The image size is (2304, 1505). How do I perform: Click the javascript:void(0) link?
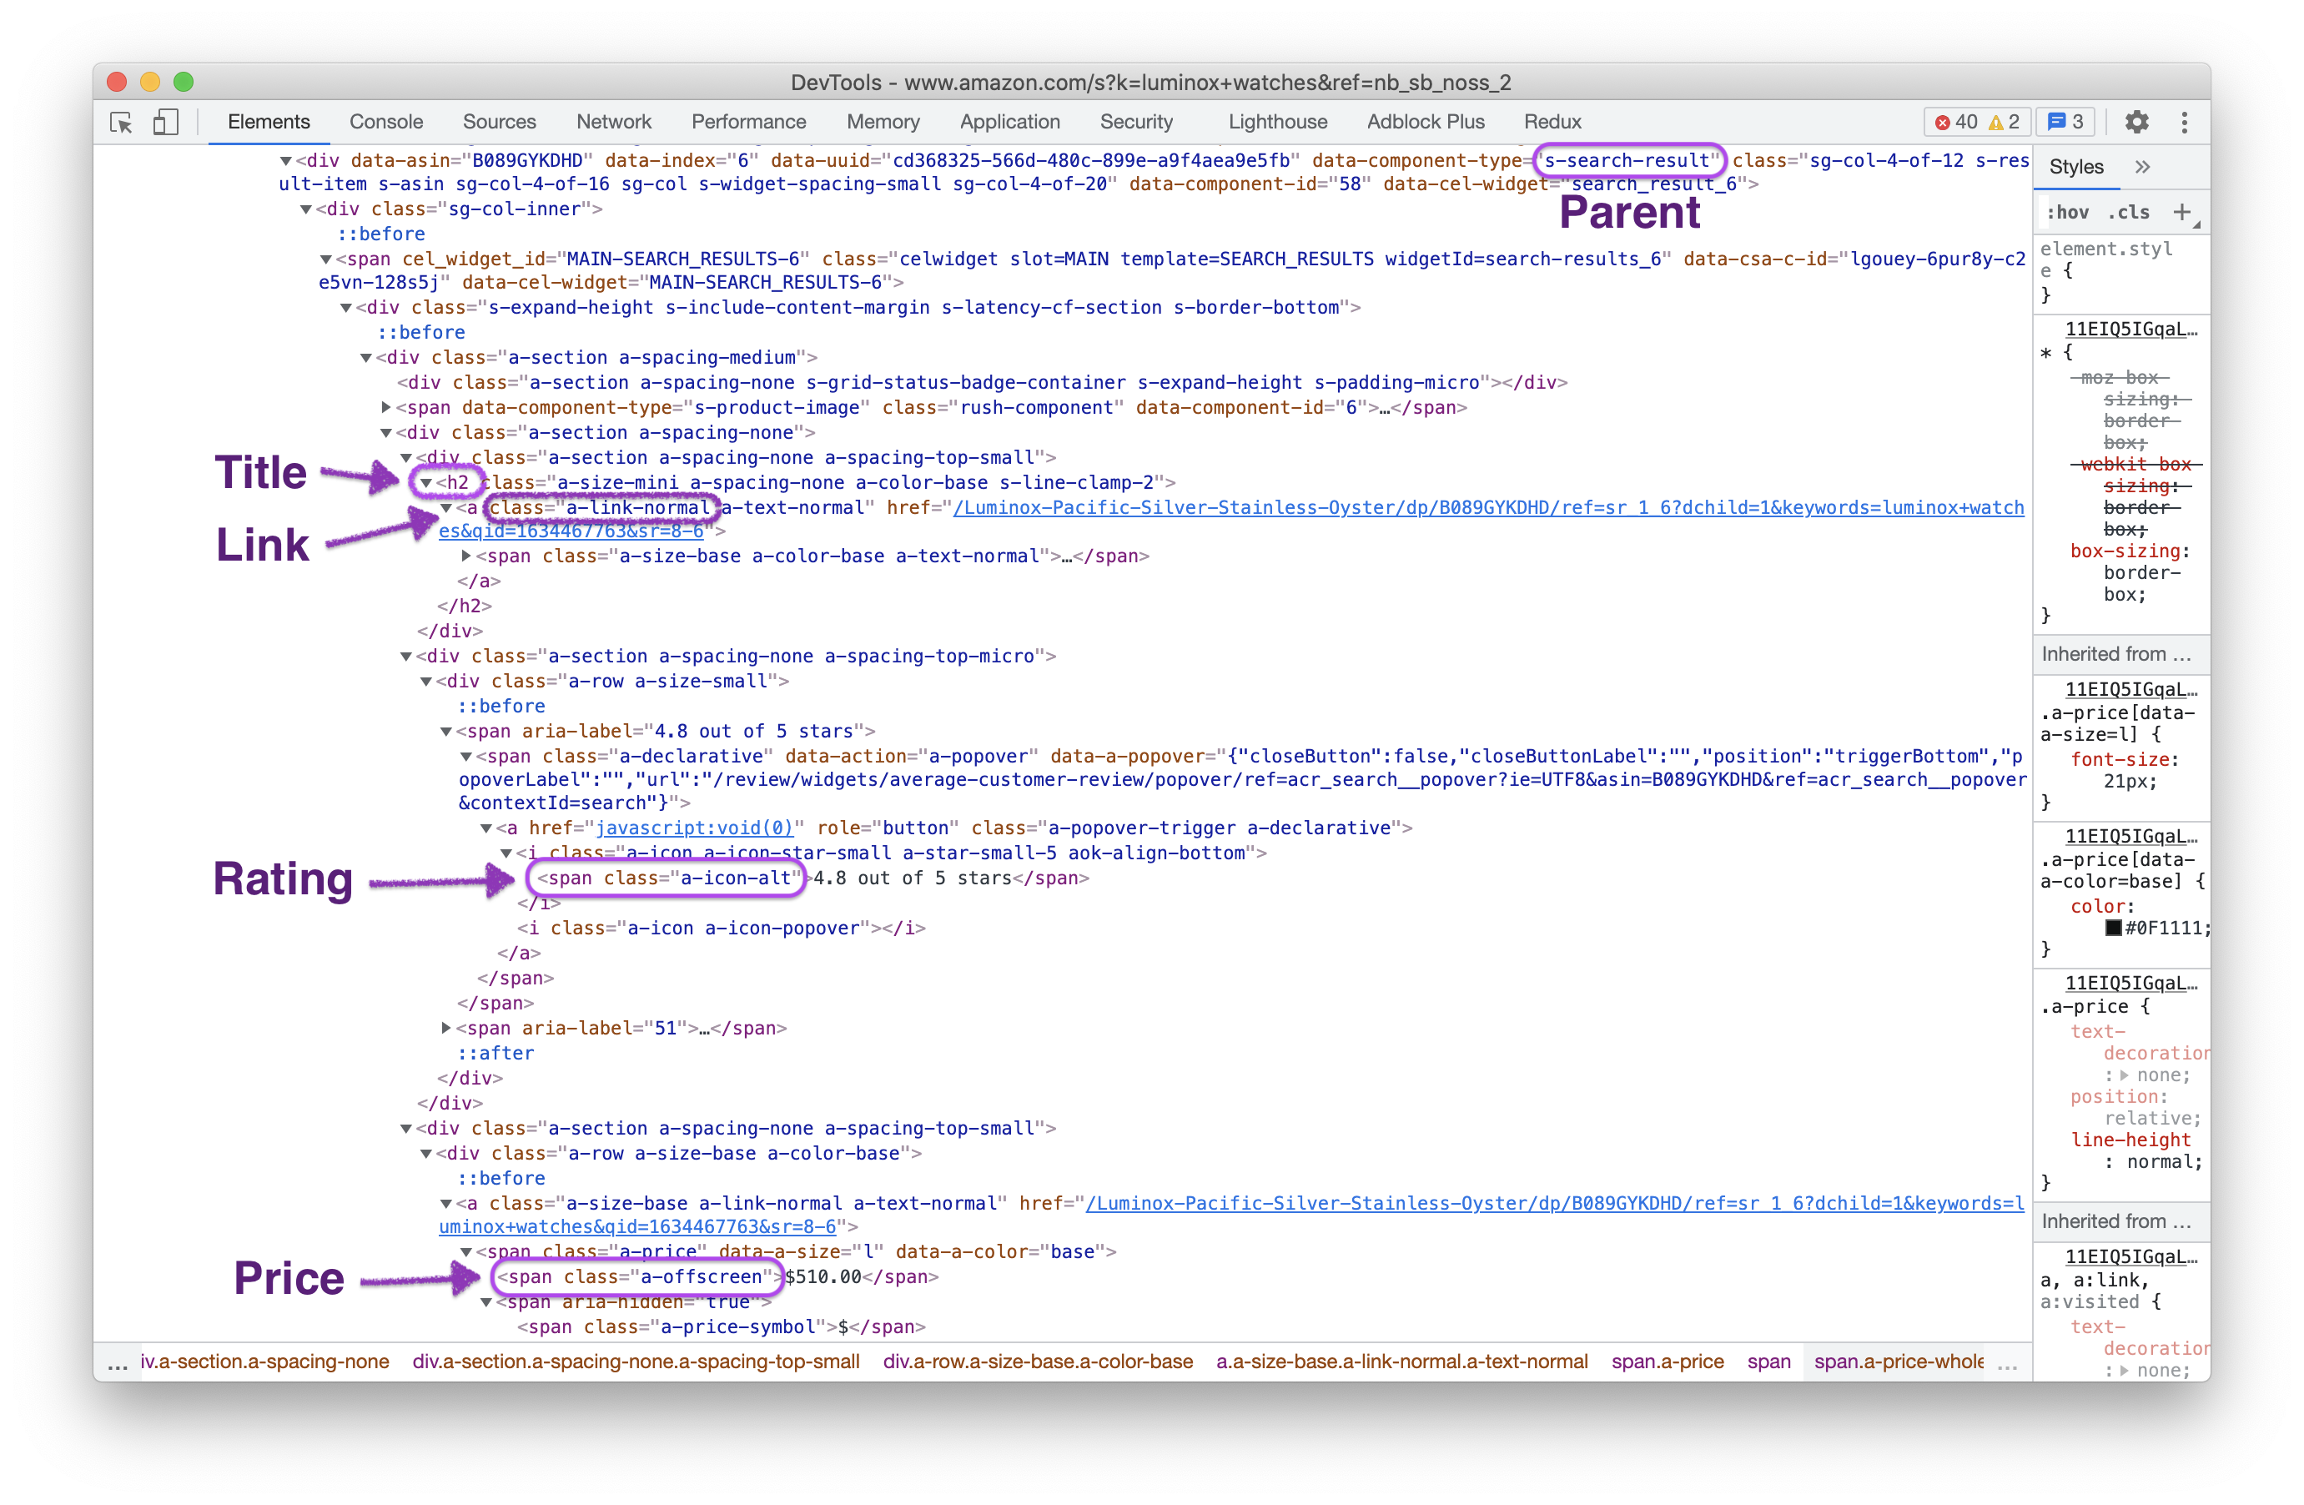tap(696, 828)
